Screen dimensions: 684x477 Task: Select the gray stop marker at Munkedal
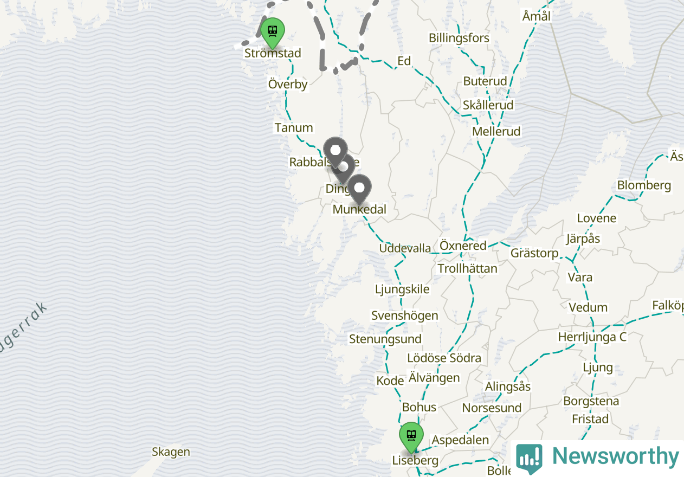point(359,189)
